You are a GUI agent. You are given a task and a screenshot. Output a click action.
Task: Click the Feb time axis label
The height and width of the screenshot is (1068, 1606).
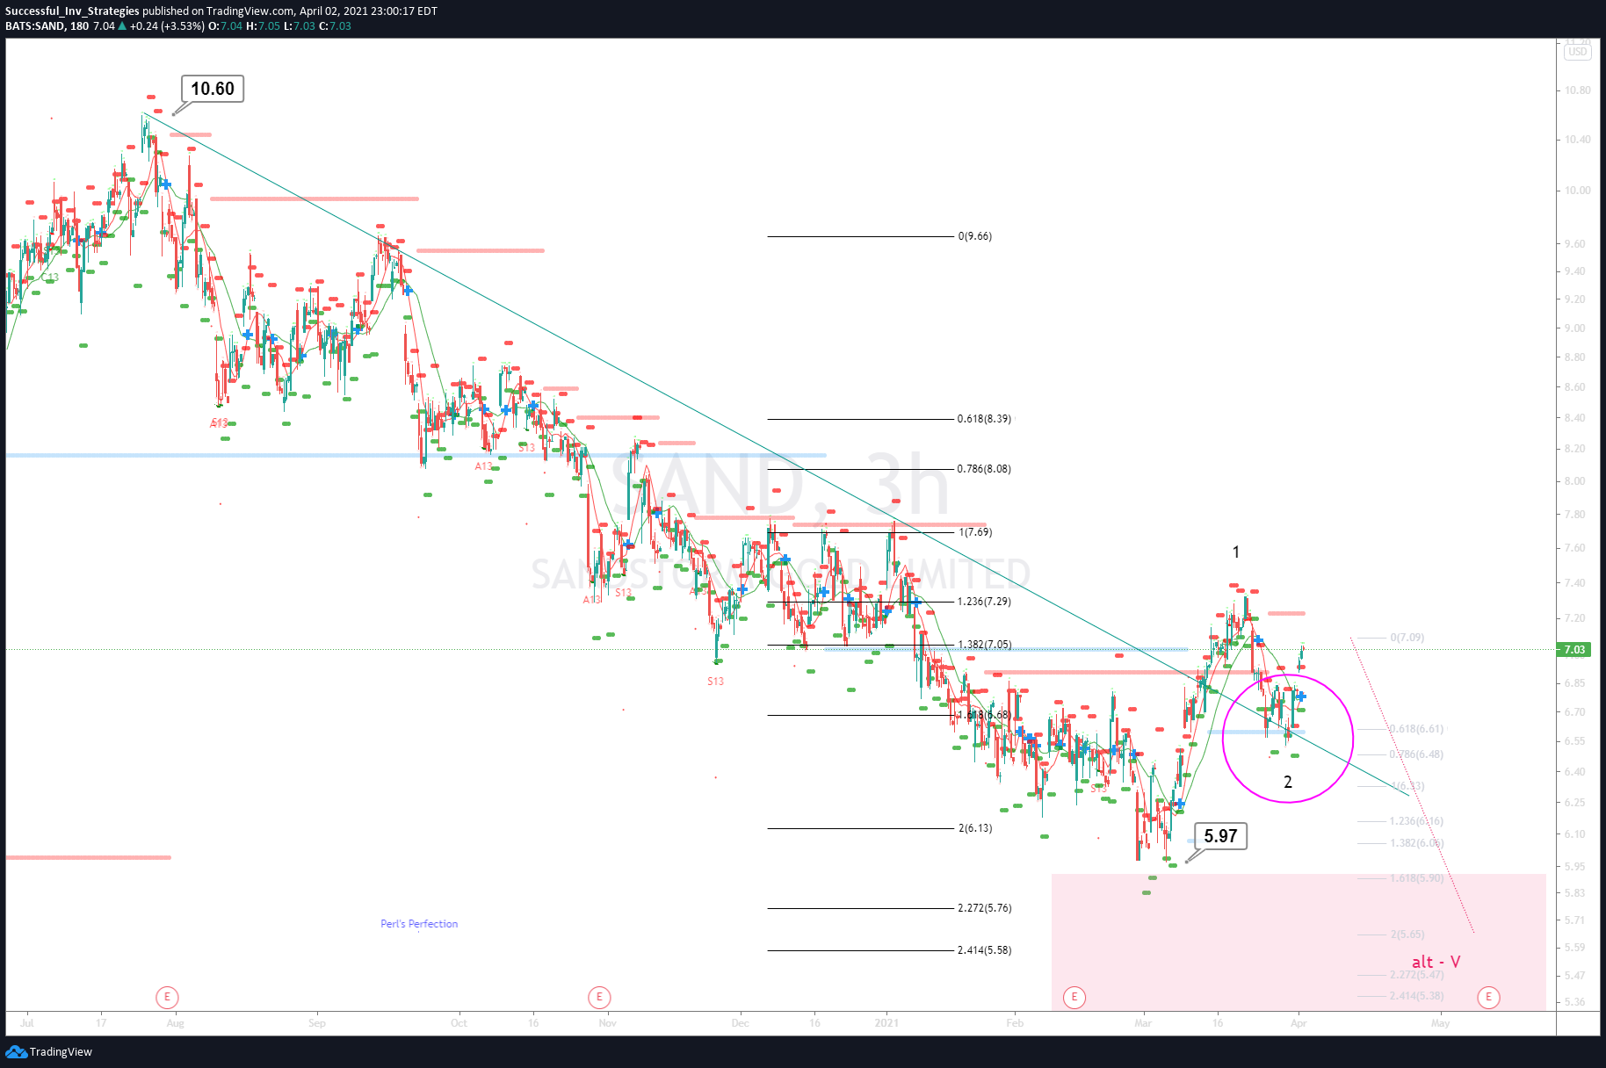tap(1015, 1023)
